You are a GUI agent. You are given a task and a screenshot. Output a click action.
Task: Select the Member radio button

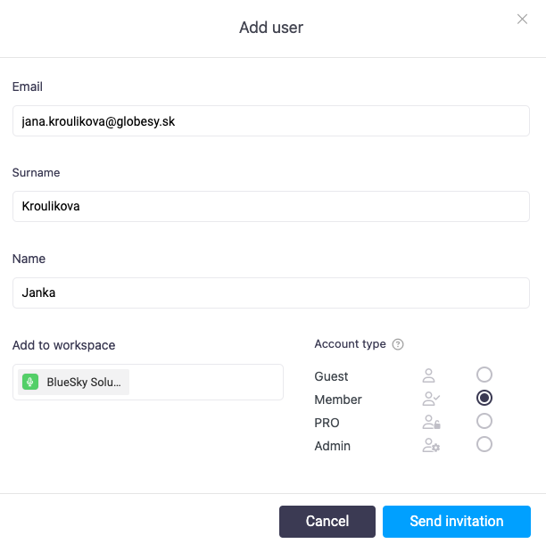pos(484,398)
